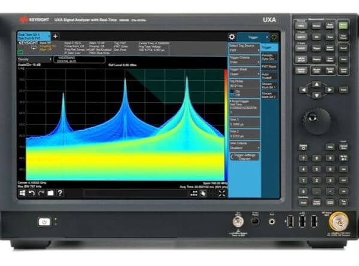Open the Trigger menu panel selector dropdown

253,37
